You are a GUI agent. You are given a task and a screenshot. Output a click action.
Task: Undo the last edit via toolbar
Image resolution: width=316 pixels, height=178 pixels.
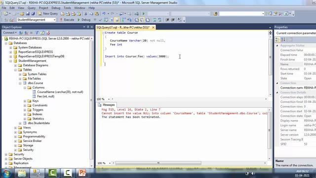coord(104,14)
